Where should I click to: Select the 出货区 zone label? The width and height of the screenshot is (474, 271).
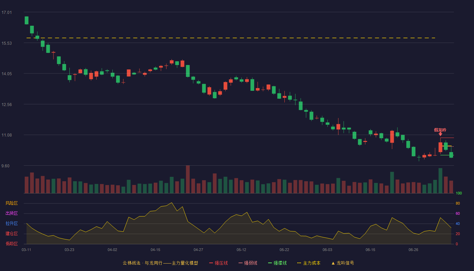coord(12,213)
